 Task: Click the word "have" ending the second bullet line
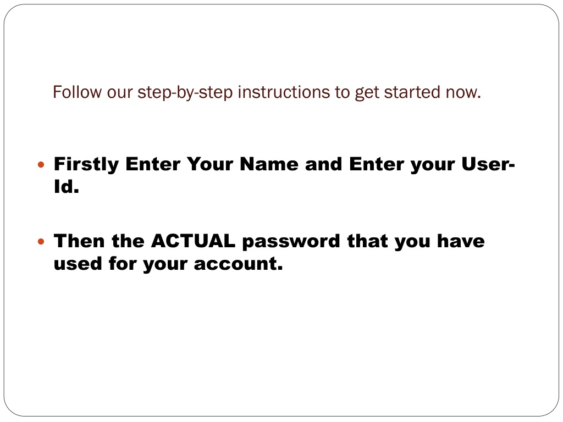(461, 241)
